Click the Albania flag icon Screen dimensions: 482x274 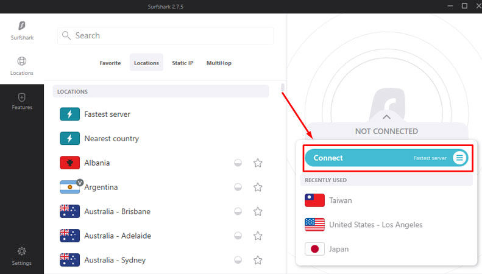click(70, 163)
